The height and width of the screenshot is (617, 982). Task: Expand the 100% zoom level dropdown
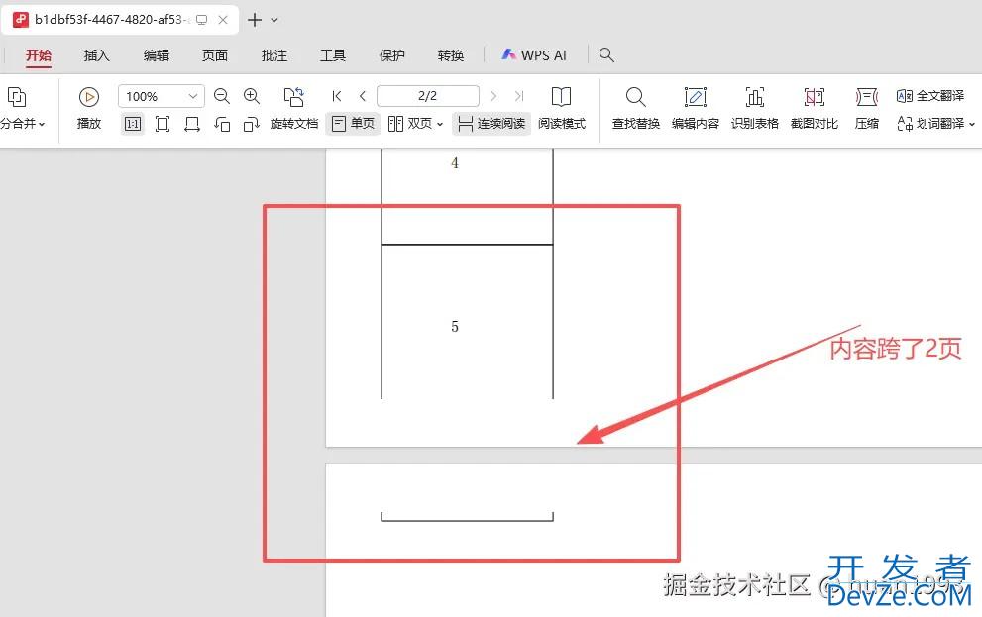[x=193, y=96]
